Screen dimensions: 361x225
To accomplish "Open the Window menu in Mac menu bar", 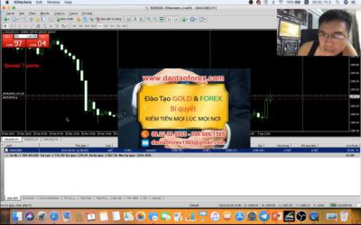I will pos(53,2).
